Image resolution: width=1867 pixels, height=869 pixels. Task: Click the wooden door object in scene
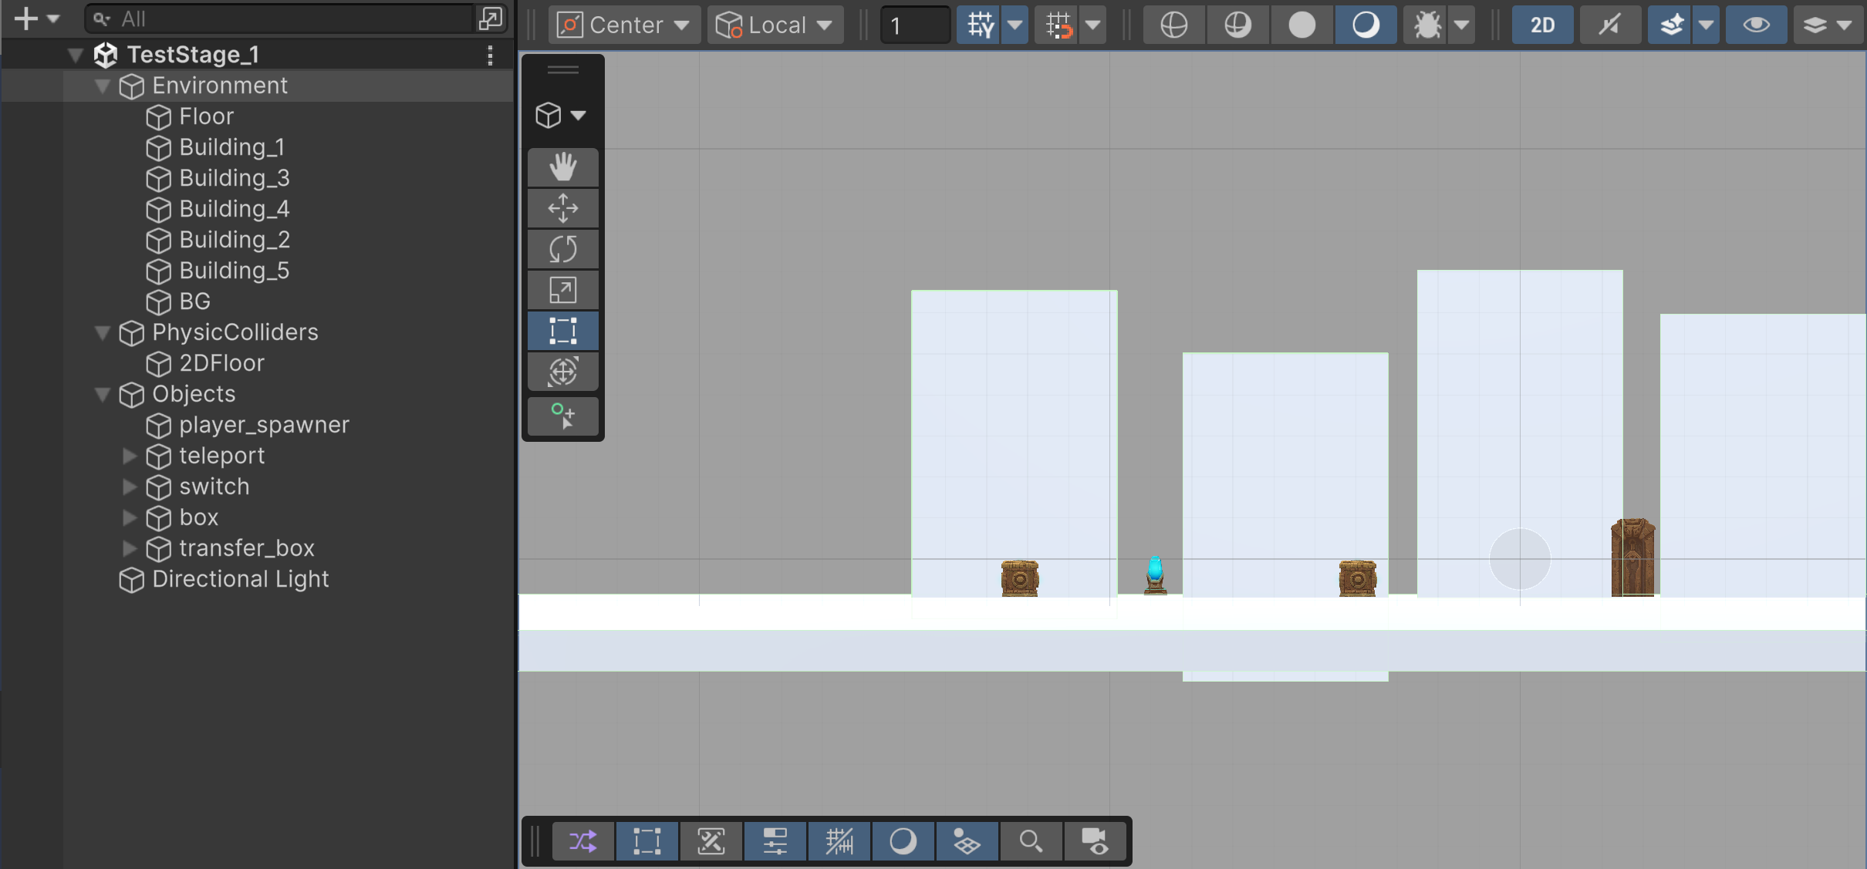pyautogui.click(x=1632, y=557)
